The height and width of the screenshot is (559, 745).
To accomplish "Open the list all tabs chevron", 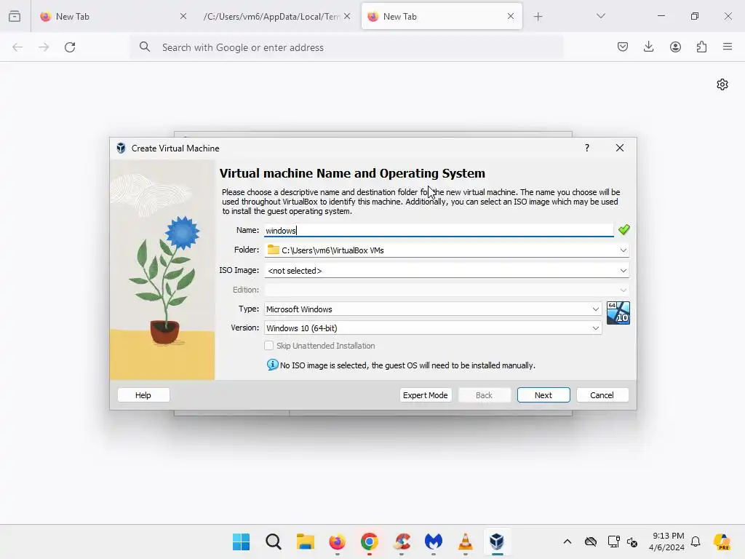I will [600, 16].
